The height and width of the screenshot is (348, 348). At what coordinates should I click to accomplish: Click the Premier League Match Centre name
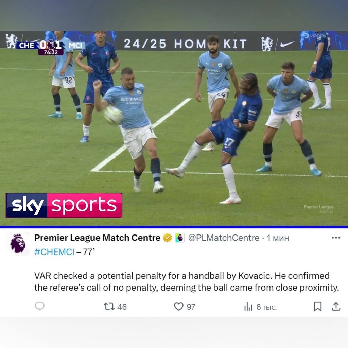coord(97,238)
